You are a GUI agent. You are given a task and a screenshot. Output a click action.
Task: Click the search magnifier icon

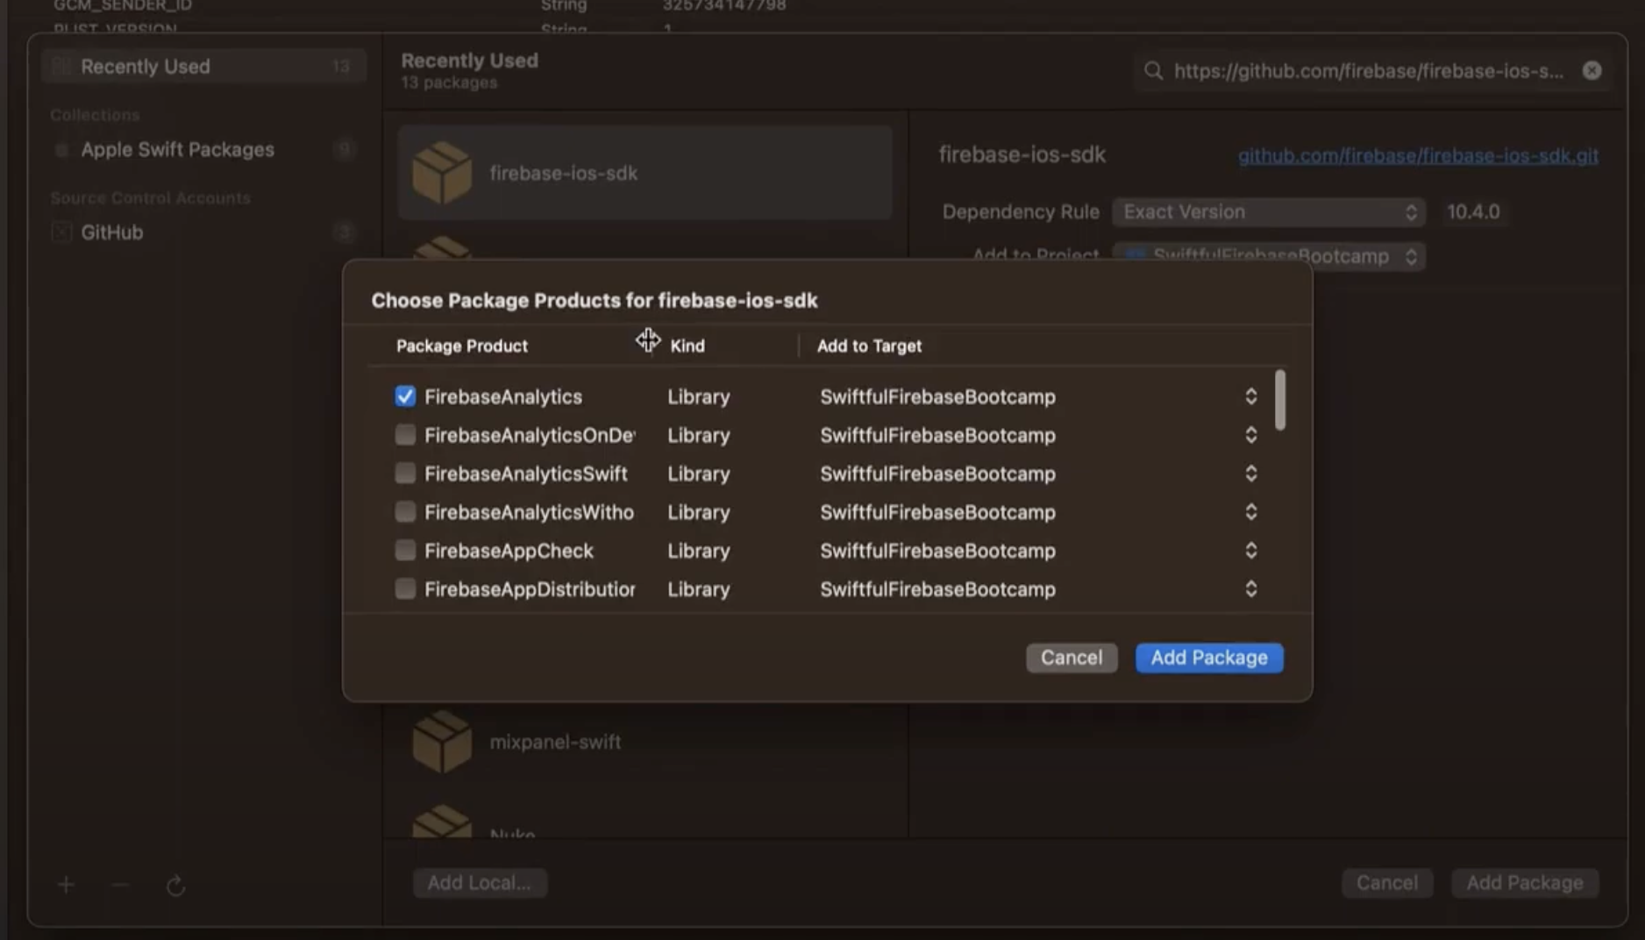pos(1153,71)
